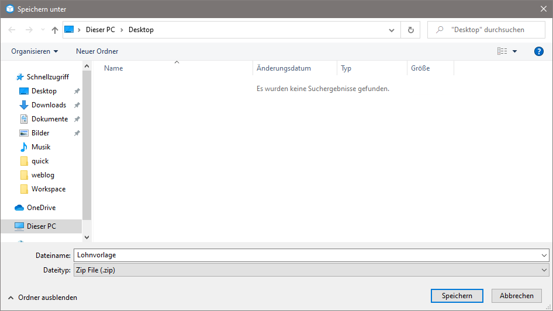Select OneDrive in navigation pane
The height and width of the screenshot is (311, 553).
coord(41,208)
